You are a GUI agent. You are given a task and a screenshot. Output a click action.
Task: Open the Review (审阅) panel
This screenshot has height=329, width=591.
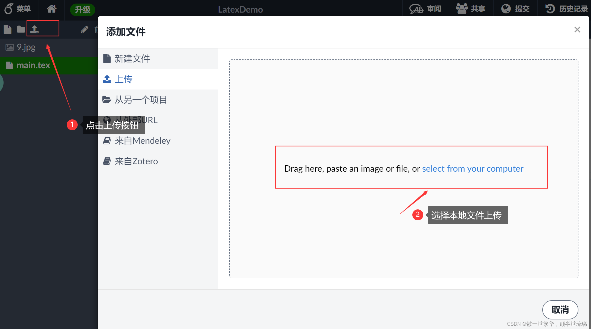(x=425, y=9)
